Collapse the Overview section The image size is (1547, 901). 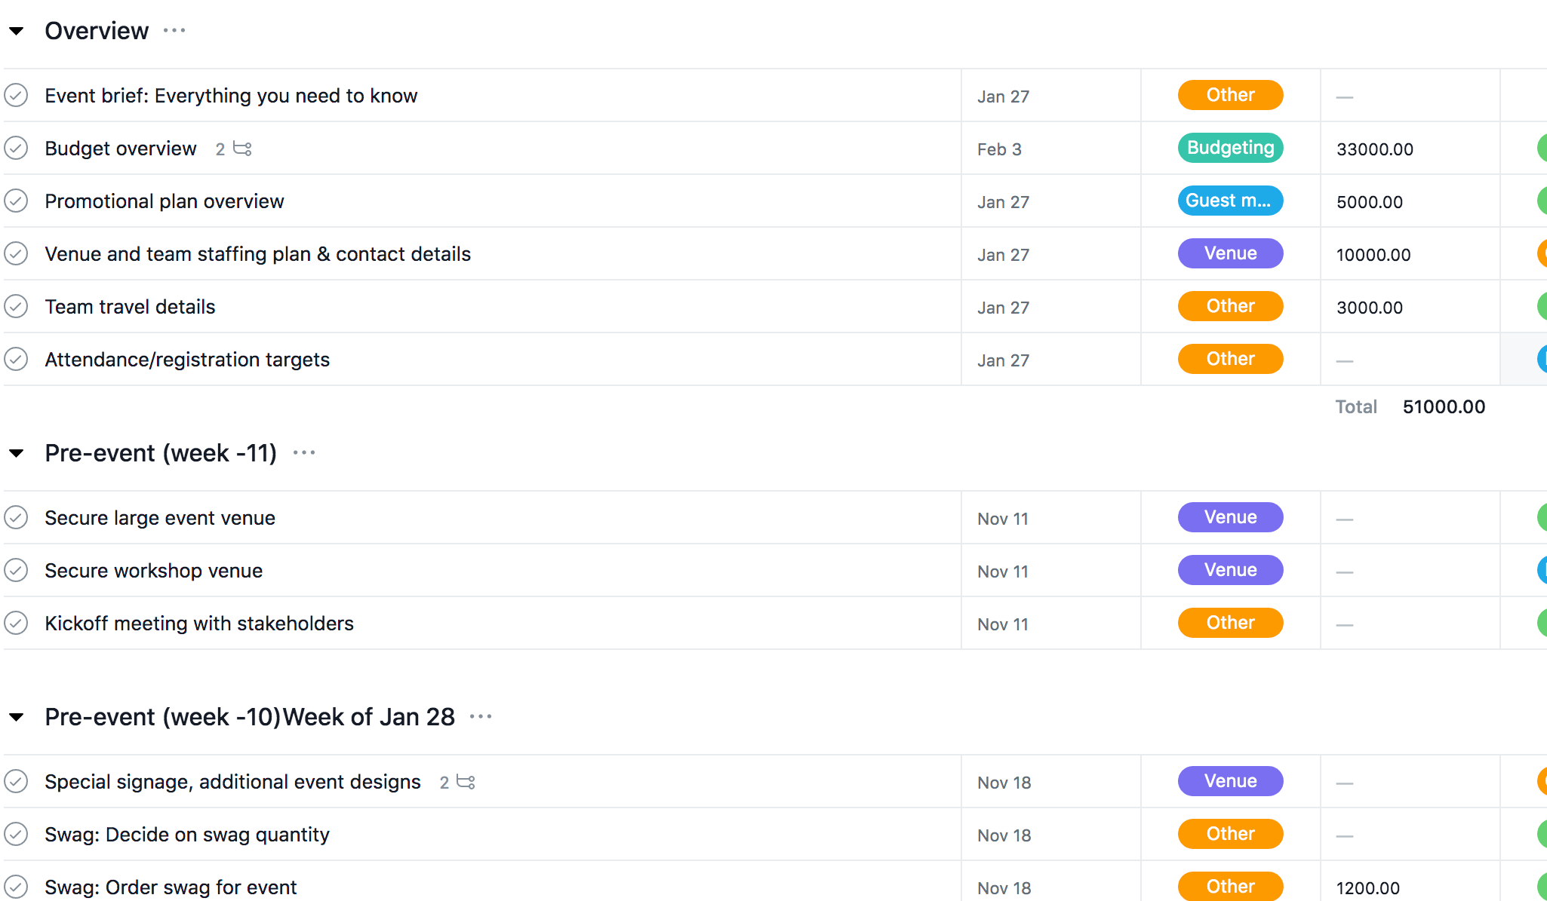pos(17,31)
